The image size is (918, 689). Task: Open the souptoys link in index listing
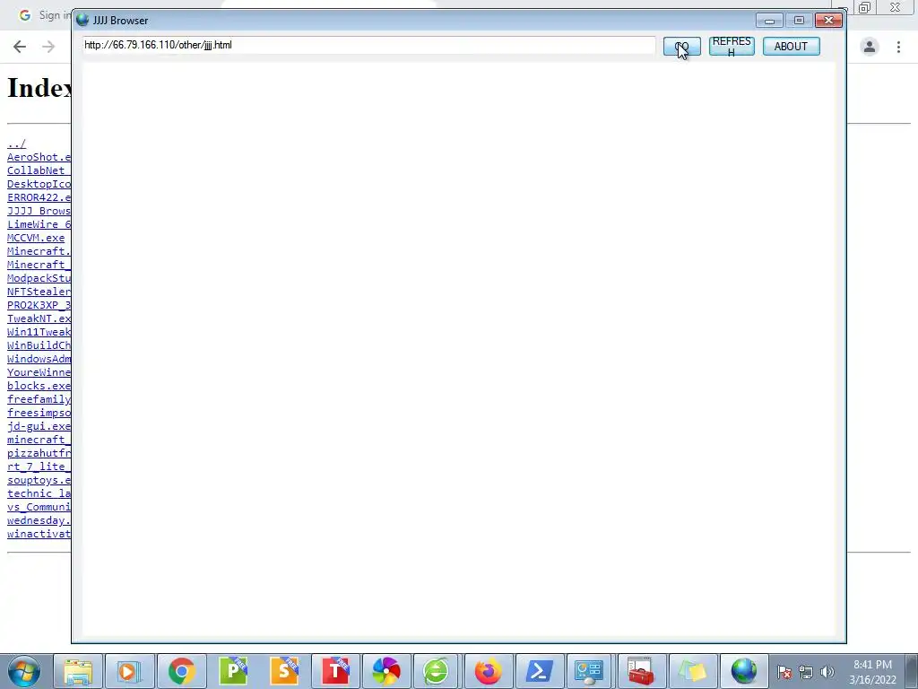click(39, 481)
